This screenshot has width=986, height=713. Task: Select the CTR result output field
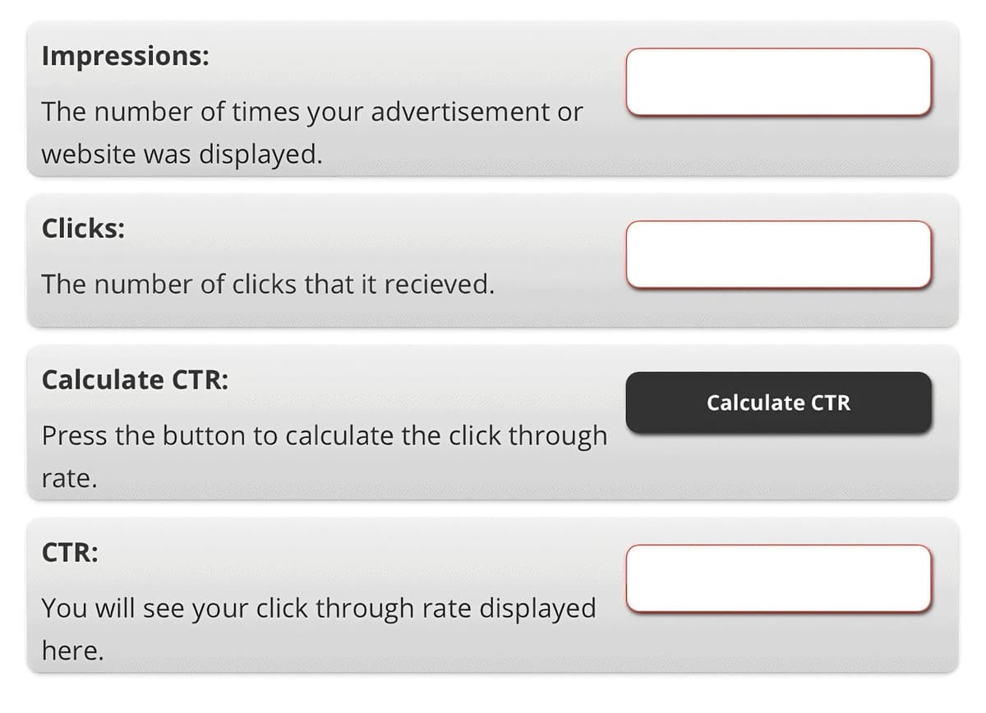click(778, 578)
